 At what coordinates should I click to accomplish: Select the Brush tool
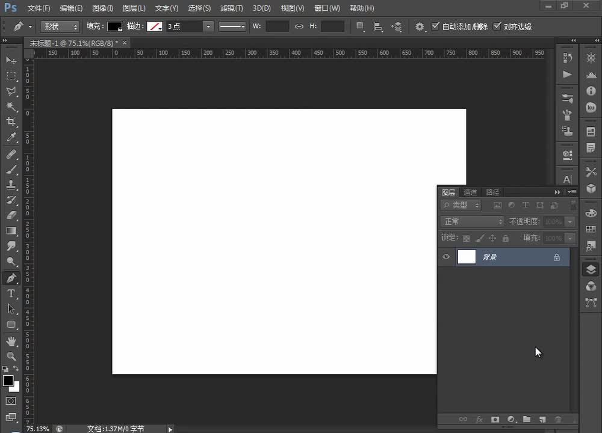click(11, 170)
